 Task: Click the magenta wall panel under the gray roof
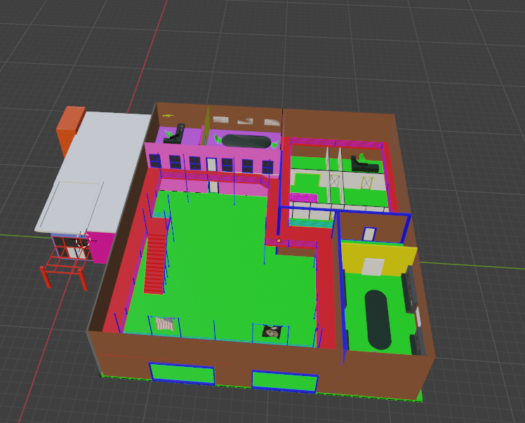(x=101, y=248)
